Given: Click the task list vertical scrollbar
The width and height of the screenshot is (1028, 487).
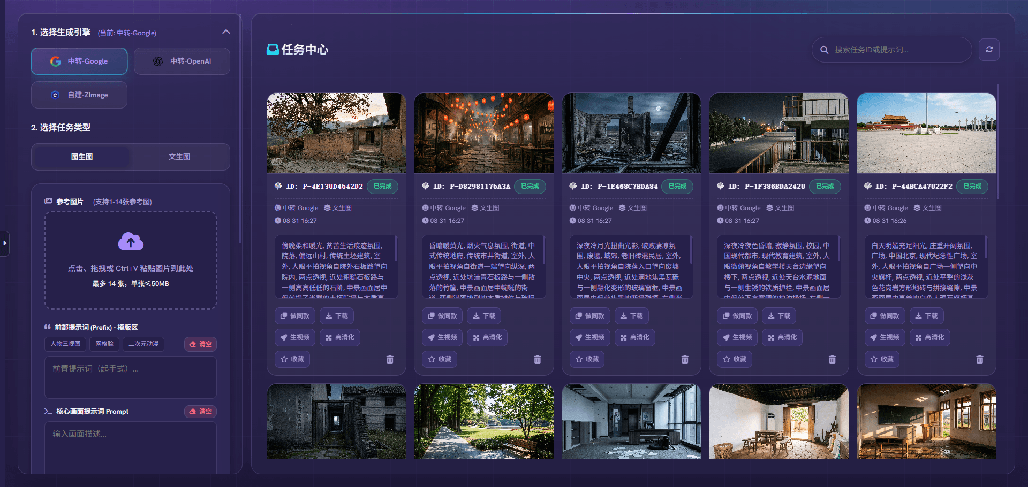Looking at the screenshot, I should pyautogui.click(x=998, y=142).
